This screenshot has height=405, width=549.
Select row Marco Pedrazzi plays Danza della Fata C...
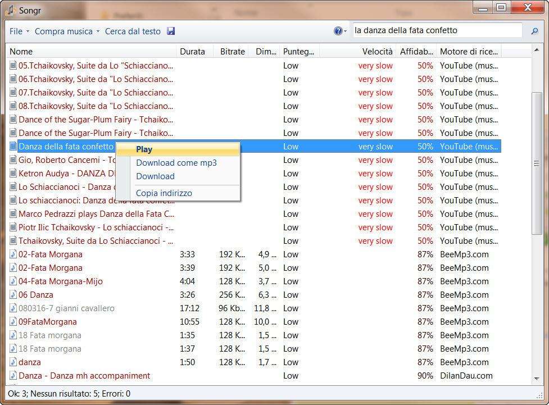pos(254,214)
